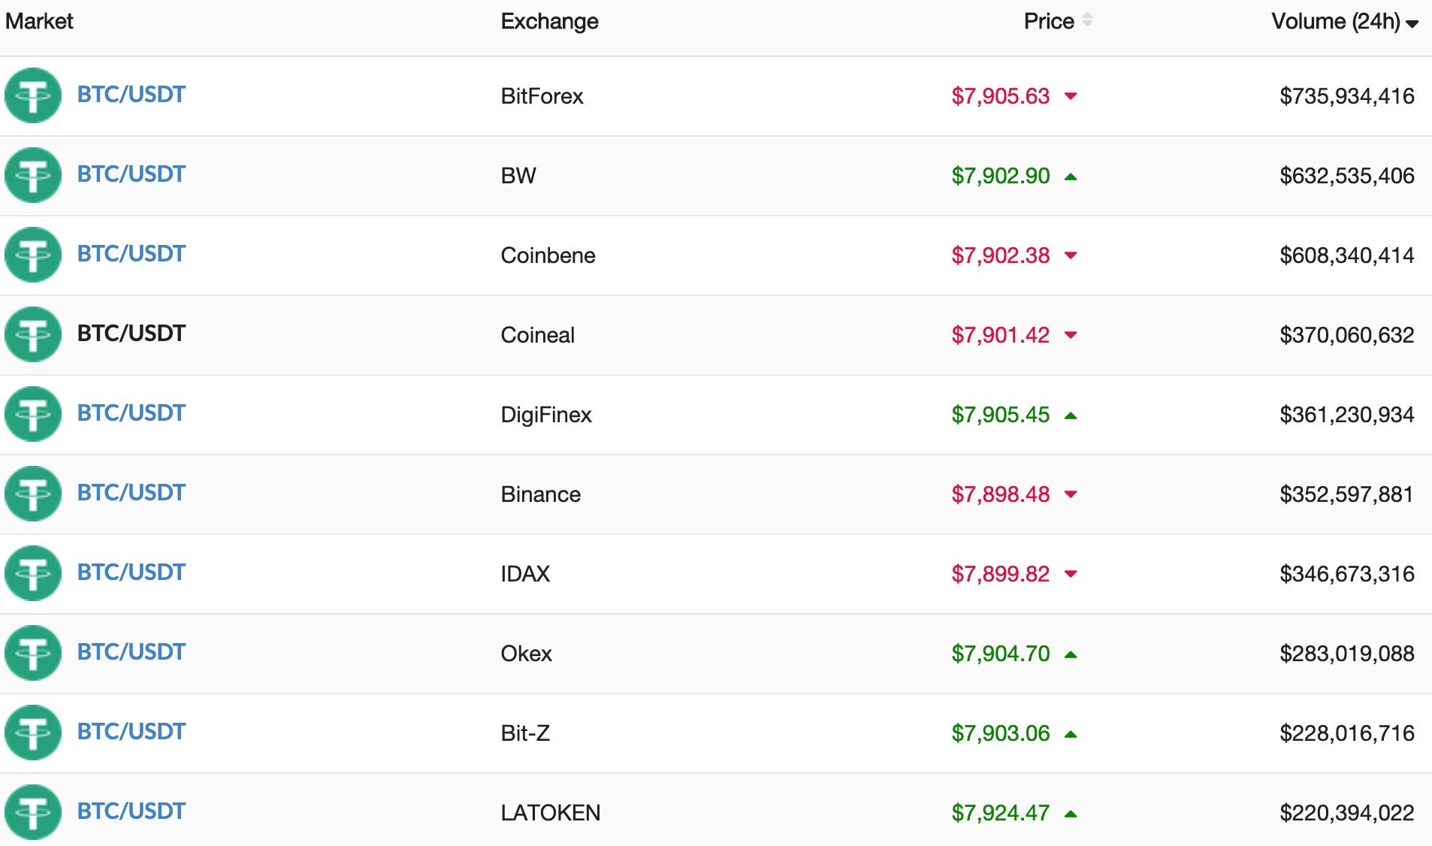Screen dimensions: 1432x846
Task: Click the BW price $7,902.90
Action: [x=1000, y=176]
